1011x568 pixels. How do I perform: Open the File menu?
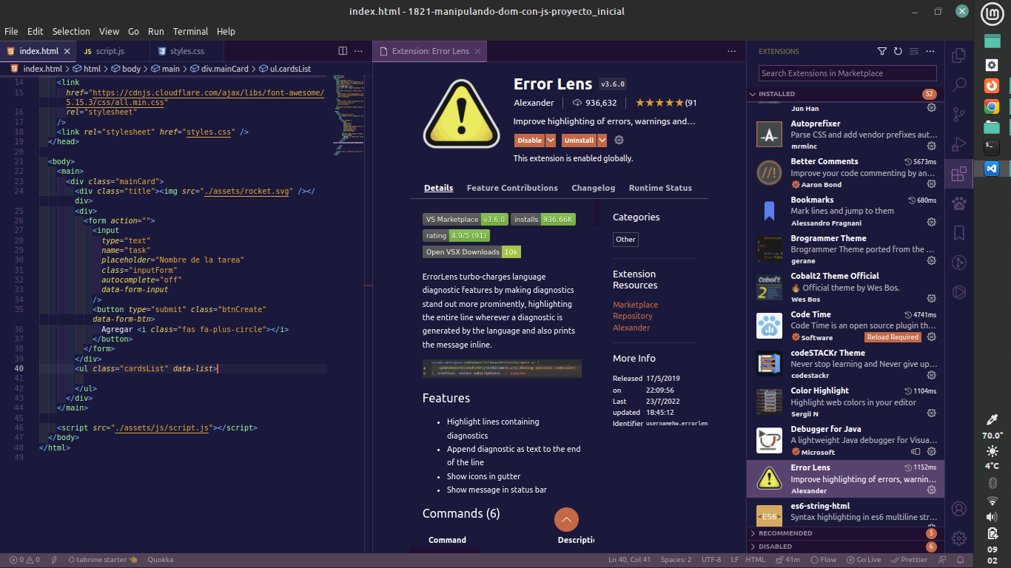tap(11, 31)
